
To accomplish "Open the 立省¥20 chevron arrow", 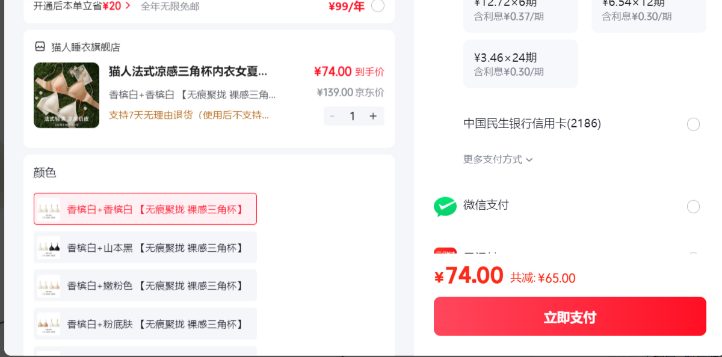I will coord(128,5).
